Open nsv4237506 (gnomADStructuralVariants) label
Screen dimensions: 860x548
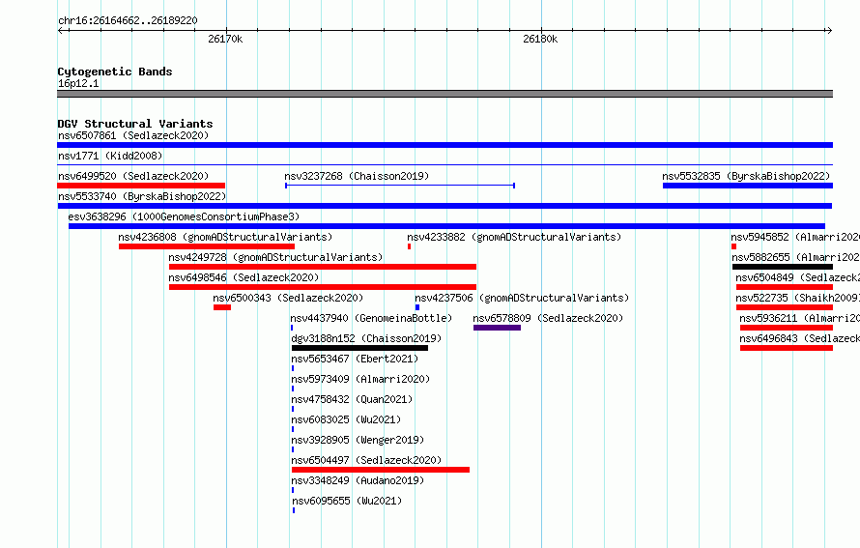[x=522, y=298]
